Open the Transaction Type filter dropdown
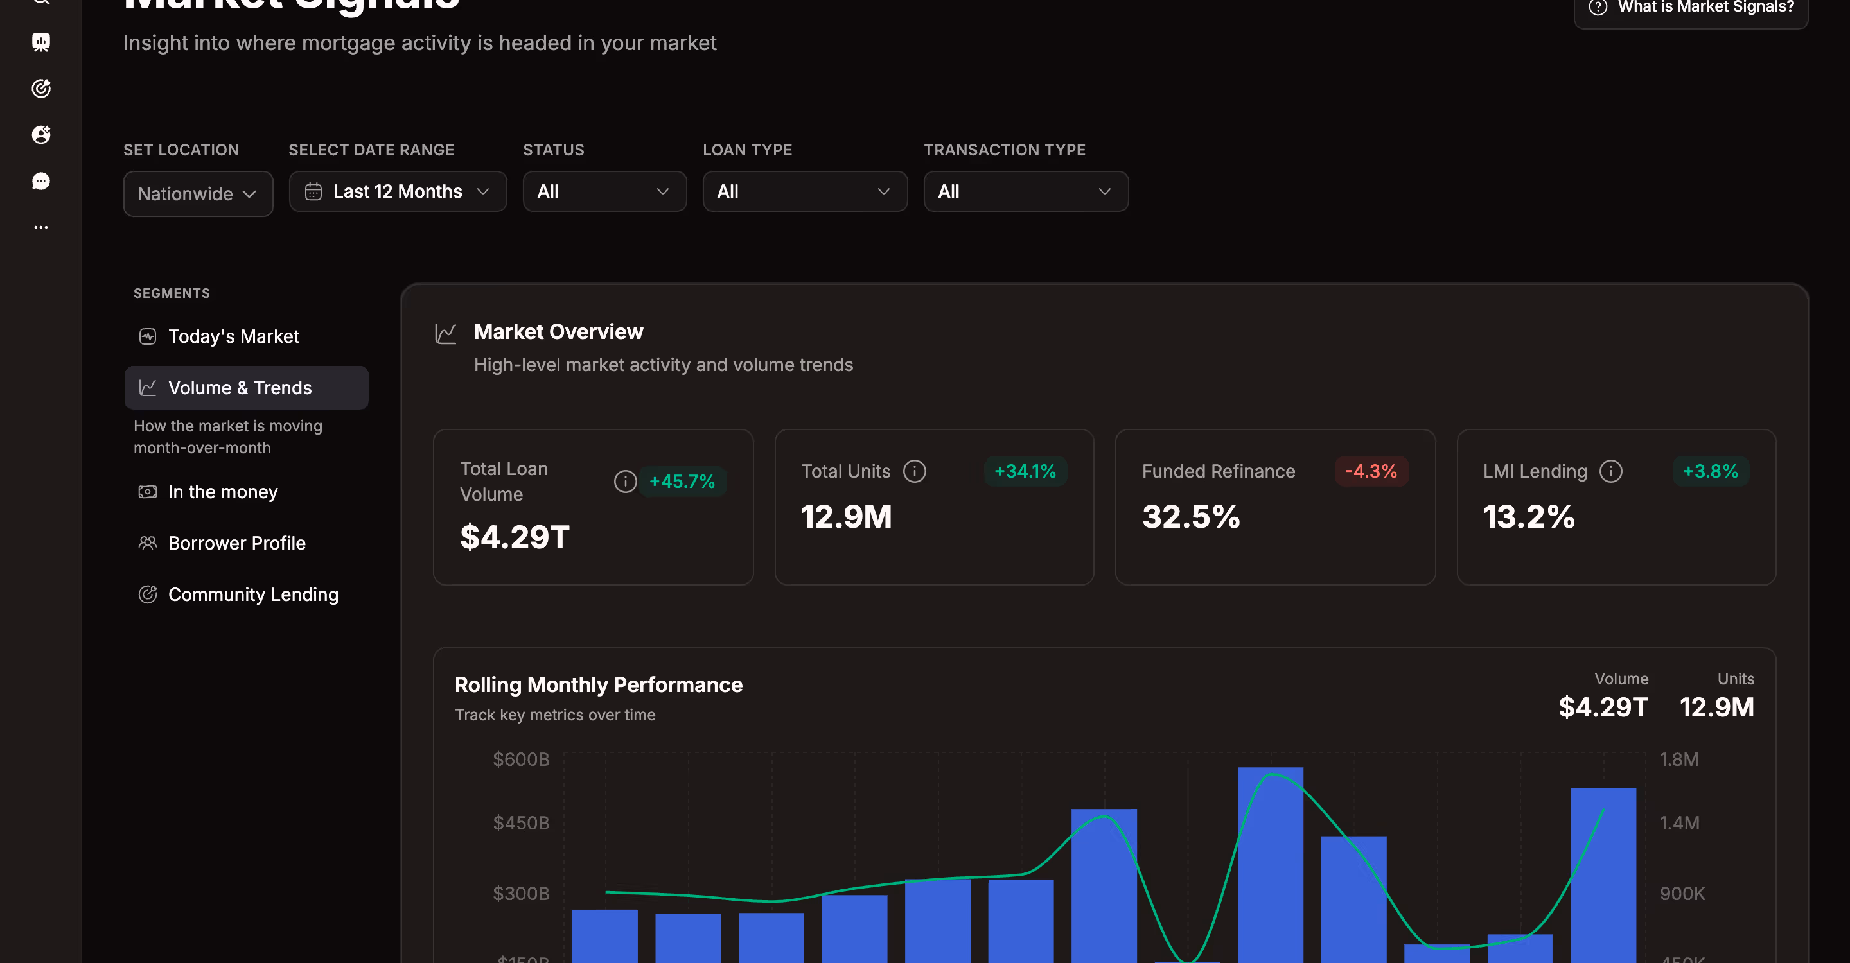 click(1026, 191)
